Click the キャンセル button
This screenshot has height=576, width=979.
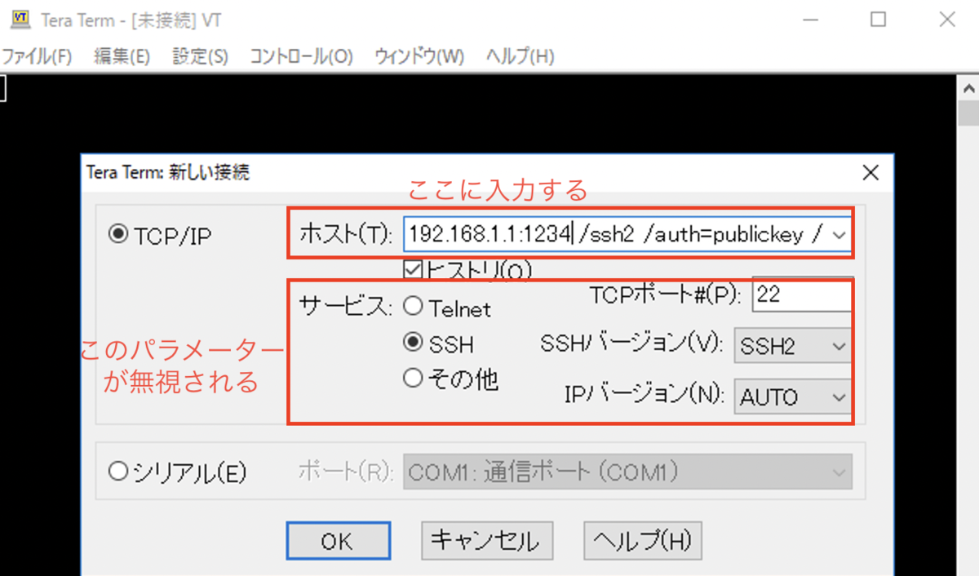[487, 540]
